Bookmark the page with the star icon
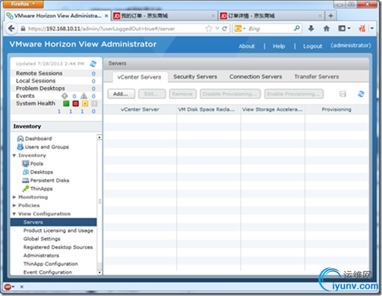The image size is (382, 296). click(x=209, y=29)
